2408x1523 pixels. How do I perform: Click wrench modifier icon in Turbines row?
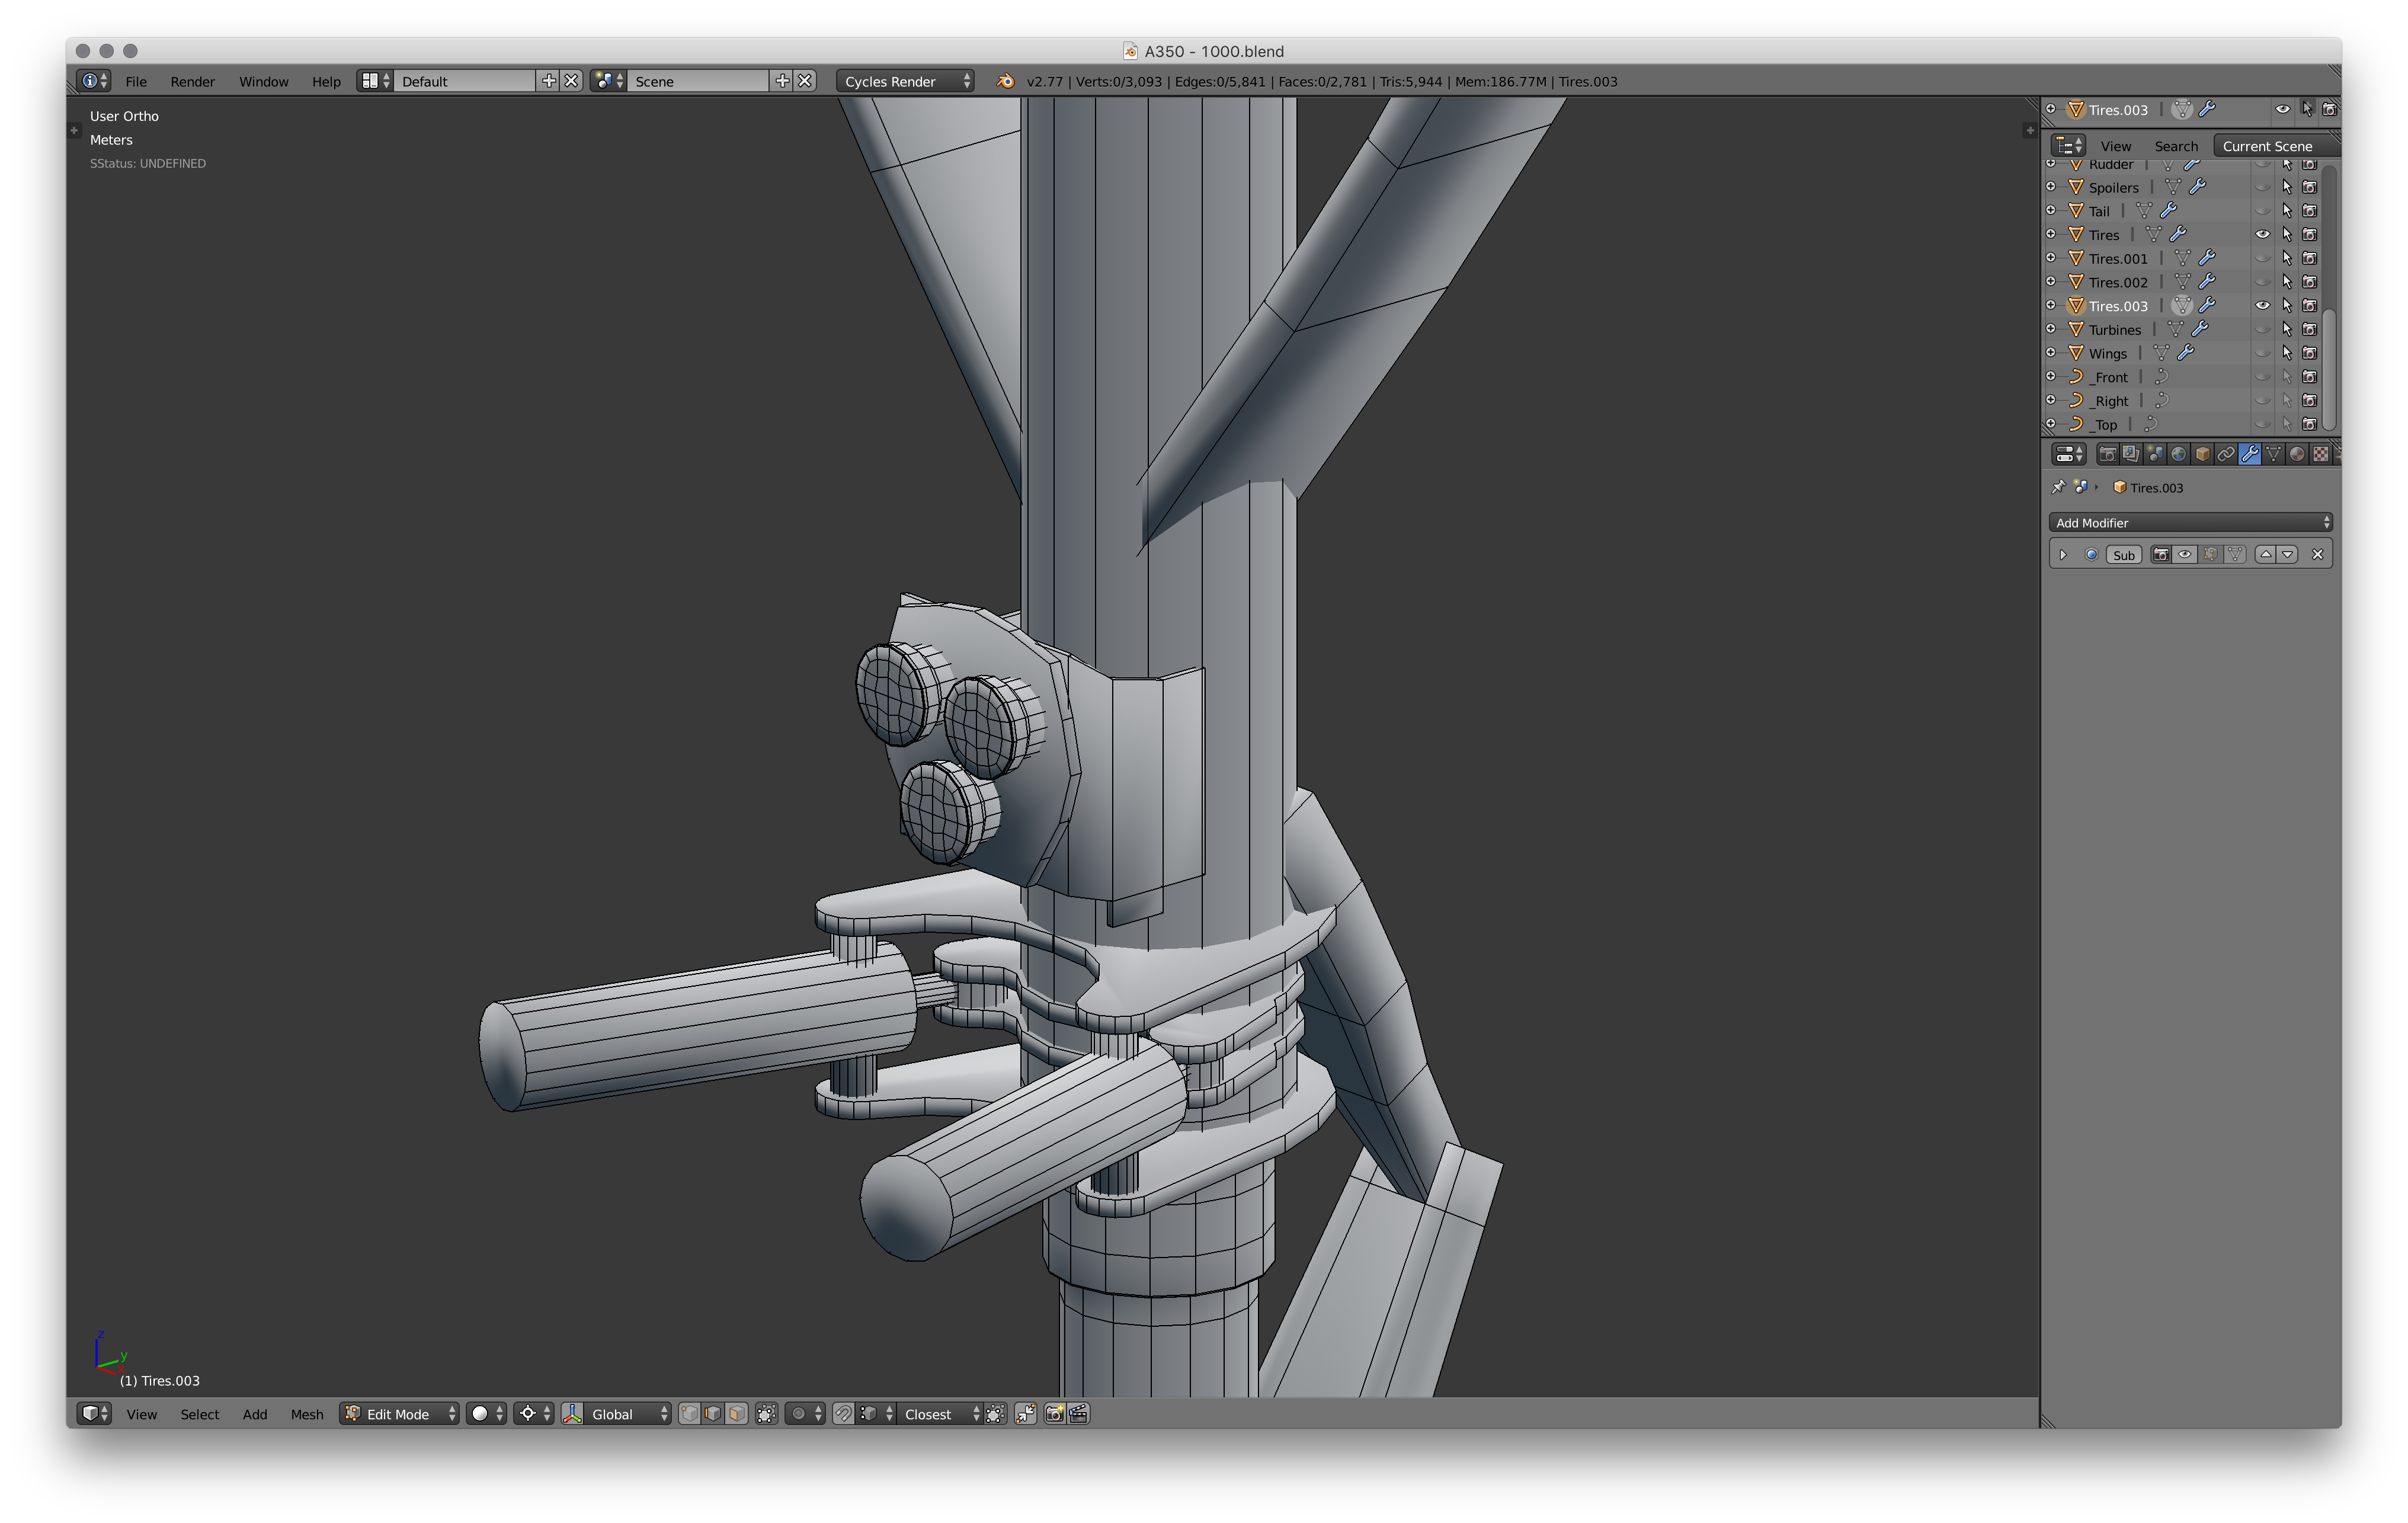point(2200,329)
